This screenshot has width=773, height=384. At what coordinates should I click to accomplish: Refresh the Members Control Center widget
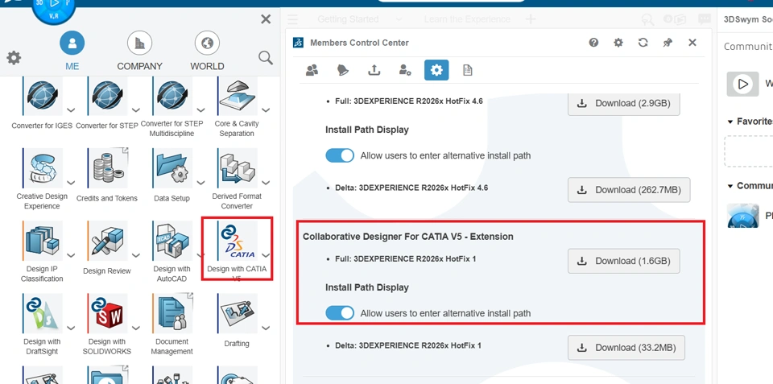point(643,43)
